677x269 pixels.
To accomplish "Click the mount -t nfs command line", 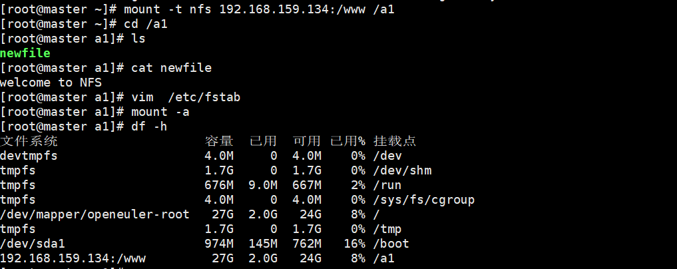I will [259, 9].
